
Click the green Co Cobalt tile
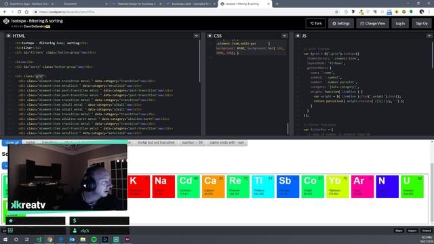[x=313, y=186]
